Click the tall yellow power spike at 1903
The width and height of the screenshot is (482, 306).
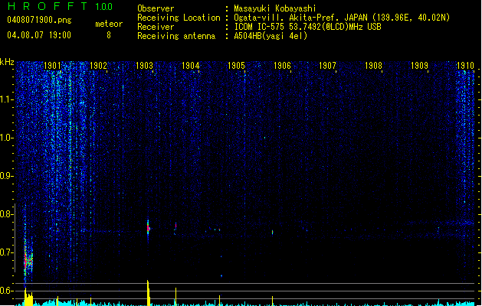pyautogui.click(x=149, y=293)
